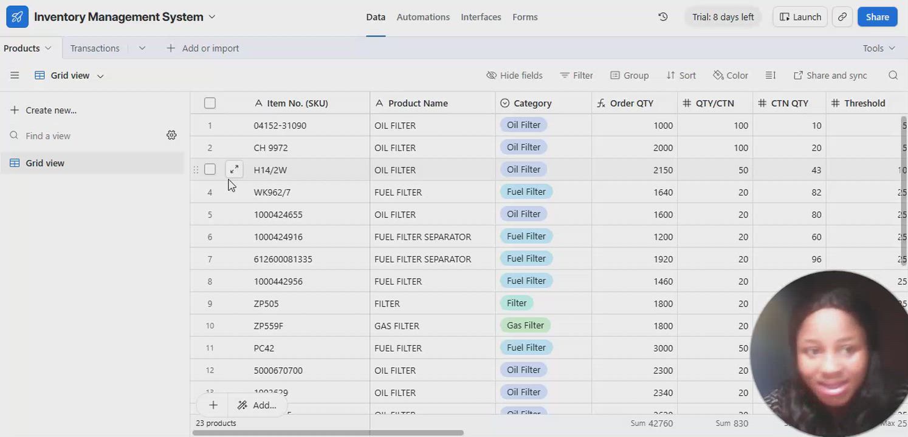Check the H14/2W row checkbox

tap(210, 169)
